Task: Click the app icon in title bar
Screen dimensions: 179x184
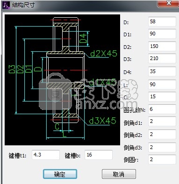Action: pyautogui.click(x=6, y=5)
